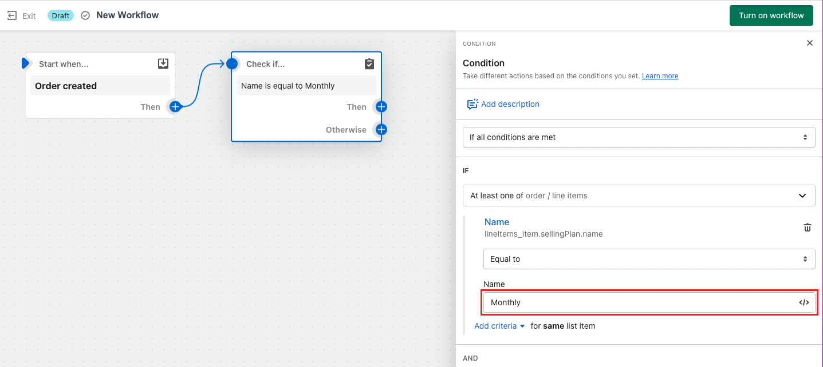The image size is (823, 367).
Task: Close the Condition panel
Action: (809, 43)
